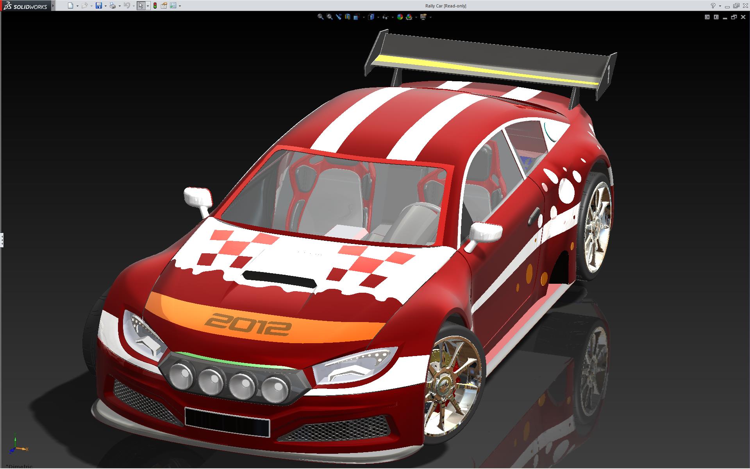
Task: Expand the SolidWorks menu flyout arrow
Action: pyautogui.click(x=54, y=5)
